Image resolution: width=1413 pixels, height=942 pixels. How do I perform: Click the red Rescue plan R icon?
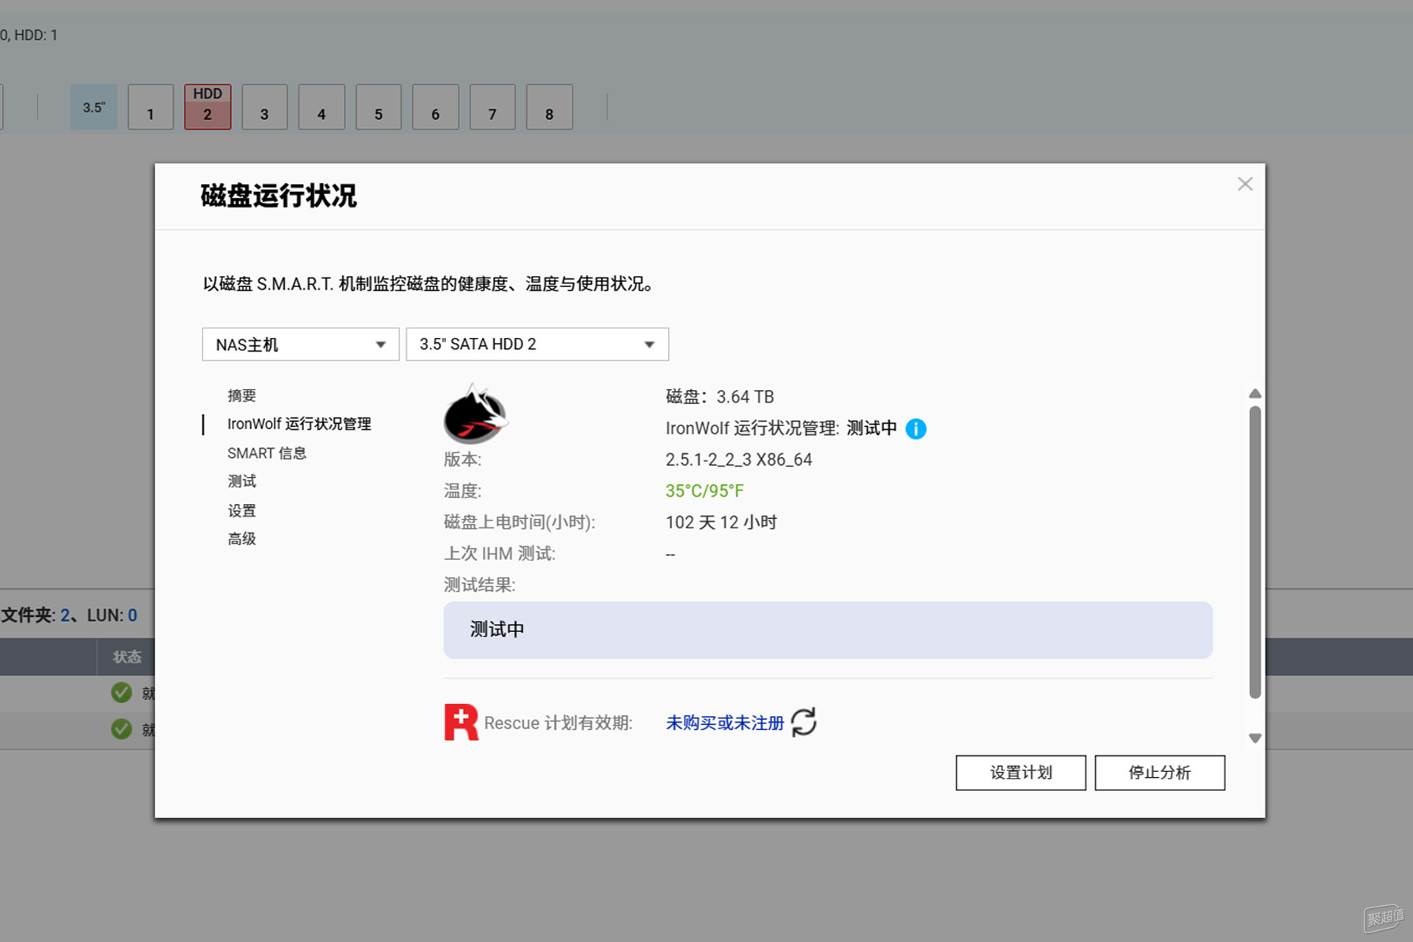click(x=461, y=722)
